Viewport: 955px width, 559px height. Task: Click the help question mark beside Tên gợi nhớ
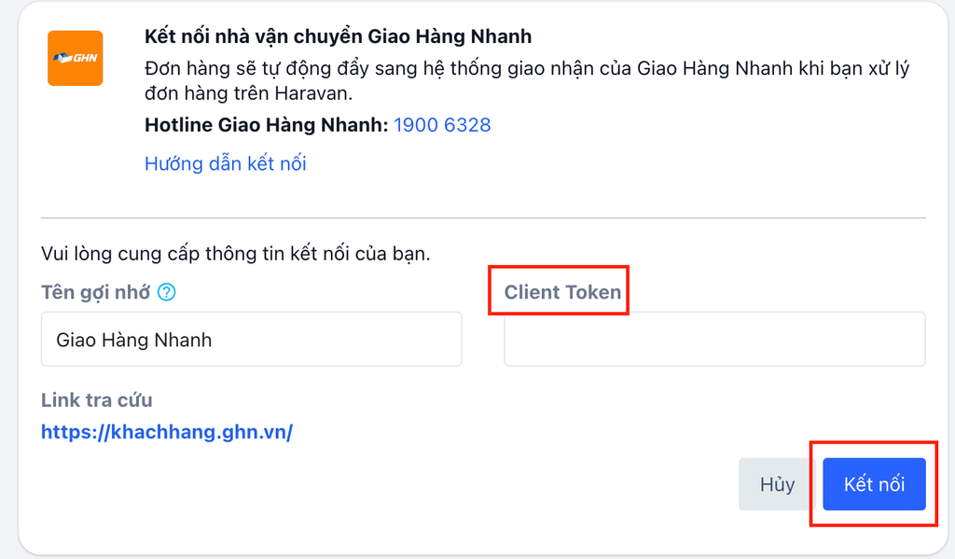tap(166, 292)
